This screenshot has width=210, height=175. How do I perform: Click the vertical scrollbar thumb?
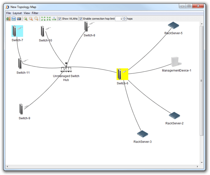point(202,81)
